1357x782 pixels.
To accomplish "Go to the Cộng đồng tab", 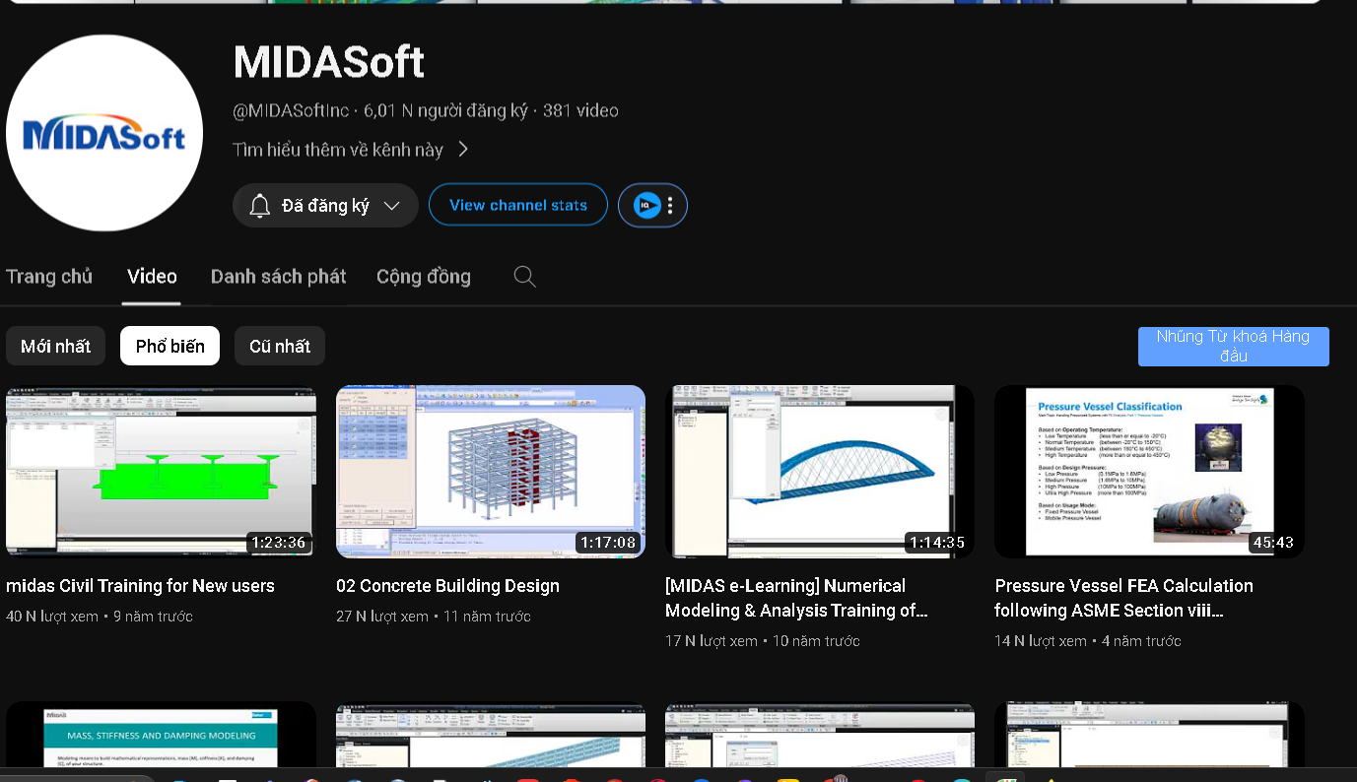I will point(424,277).
